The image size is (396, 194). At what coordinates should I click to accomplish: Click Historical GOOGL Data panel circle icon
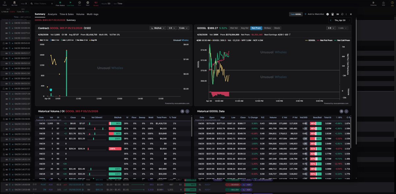346,111
